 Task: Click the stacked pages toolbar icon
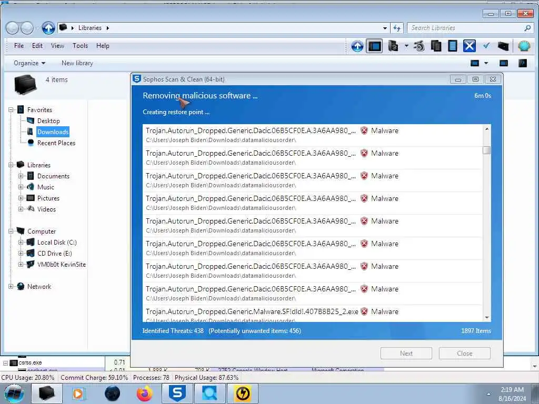tap(393, 46)
